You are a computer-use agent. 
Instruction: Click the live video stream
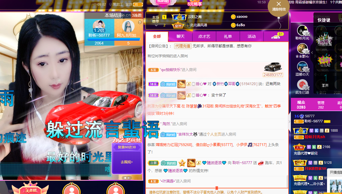pyautogui.click(x=72, y=96)
